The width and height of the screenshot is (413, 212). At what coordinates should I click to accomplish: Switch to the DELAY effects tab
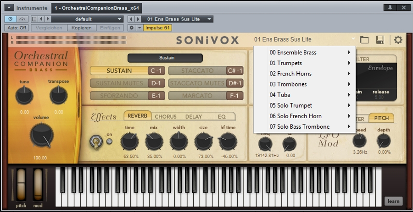[194, 116]
